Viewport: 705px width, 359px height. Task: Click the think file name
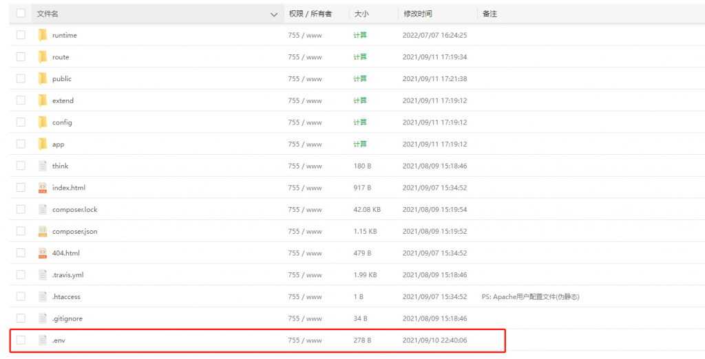[x=61, y=166]
